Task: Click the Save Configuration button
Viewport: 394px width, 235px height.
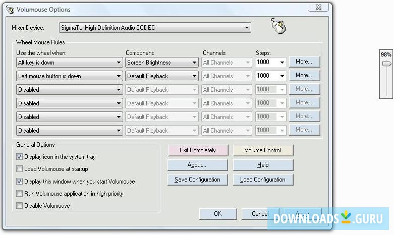Action: 197,180
